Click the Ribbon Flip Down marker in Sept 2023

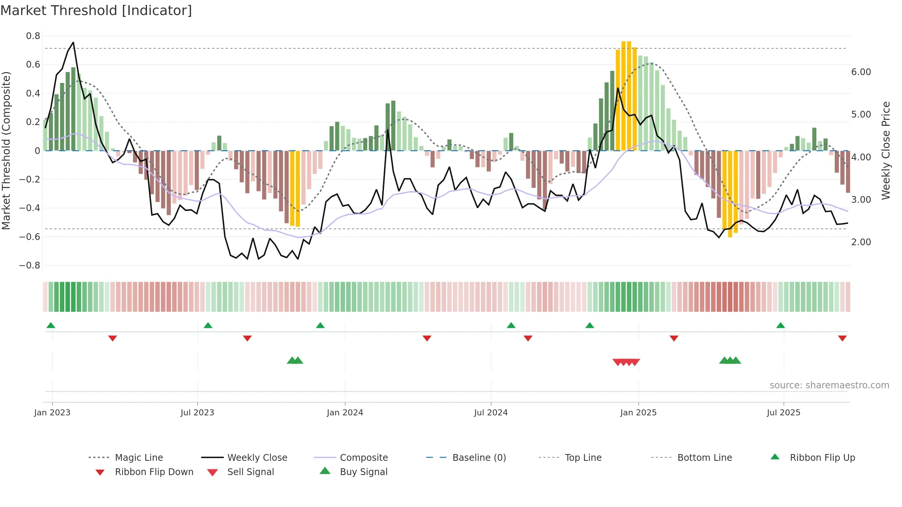pos(247,338)
